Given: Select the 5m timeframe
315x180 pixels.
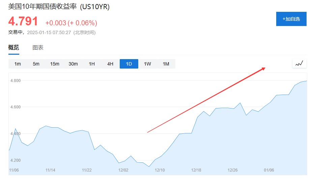Looking at the screenshot, I should click(x=36, y=64).
